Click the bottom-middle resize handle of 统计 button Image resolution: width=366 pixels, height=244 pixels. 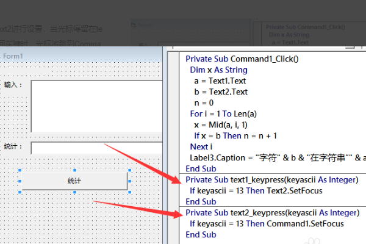pos(75,192)
